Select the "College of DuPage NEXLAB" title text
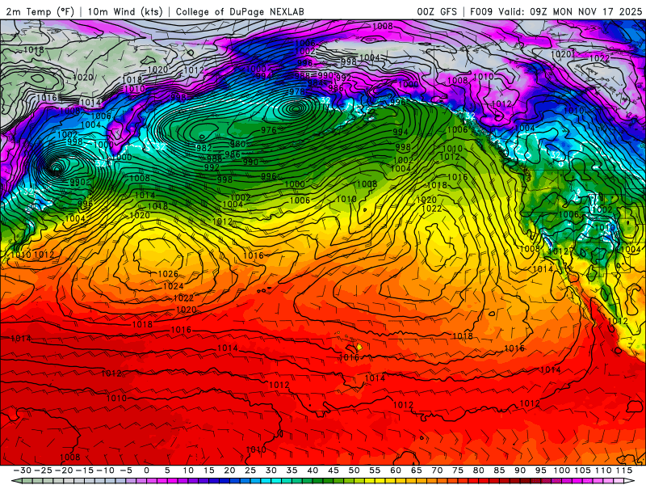 pos(240,11)
